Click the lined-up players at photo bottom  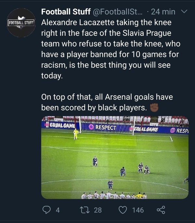114,195
